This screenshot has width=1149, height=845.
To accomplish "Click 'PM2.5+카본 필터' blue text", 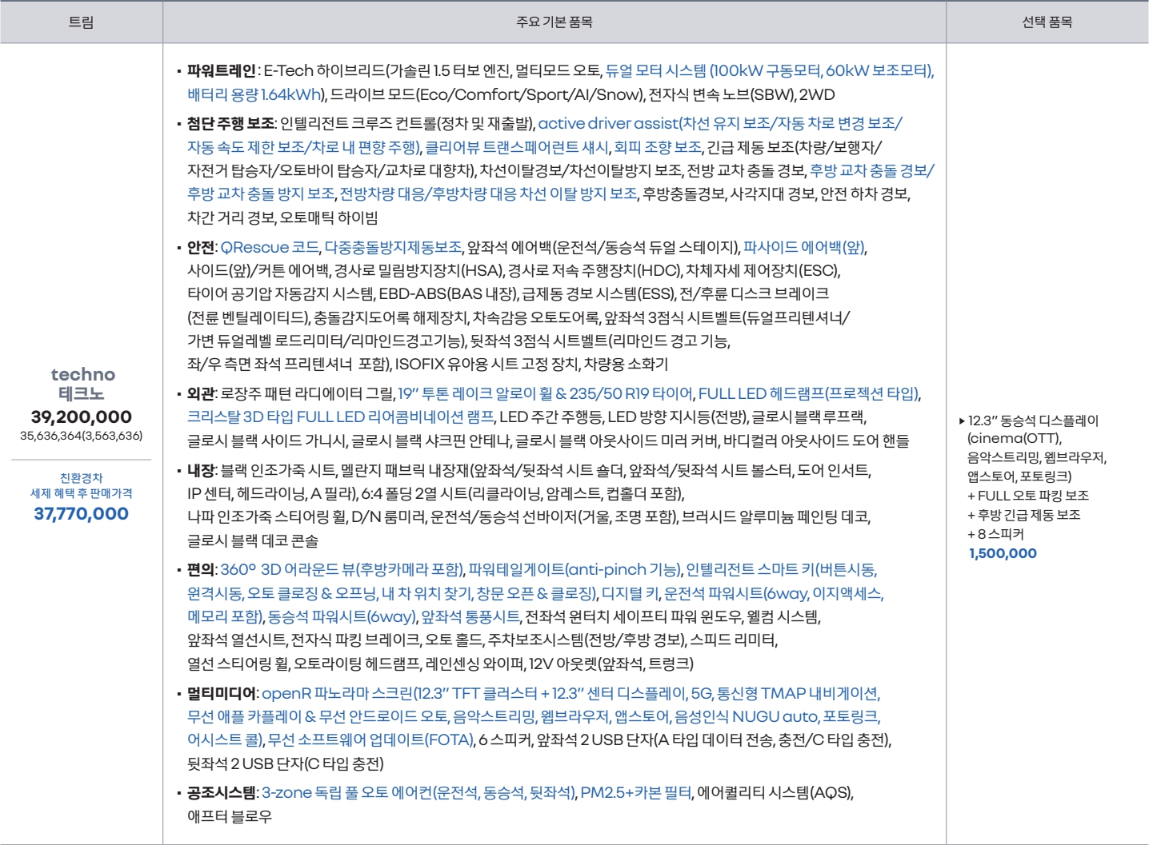I will click(635, 793).
